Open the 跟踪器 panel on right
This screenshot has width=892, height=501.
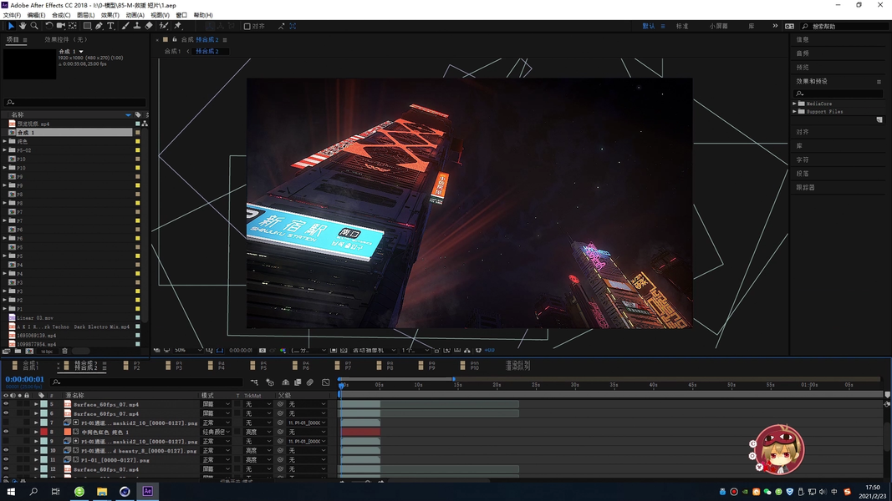(x=806, y=187)
